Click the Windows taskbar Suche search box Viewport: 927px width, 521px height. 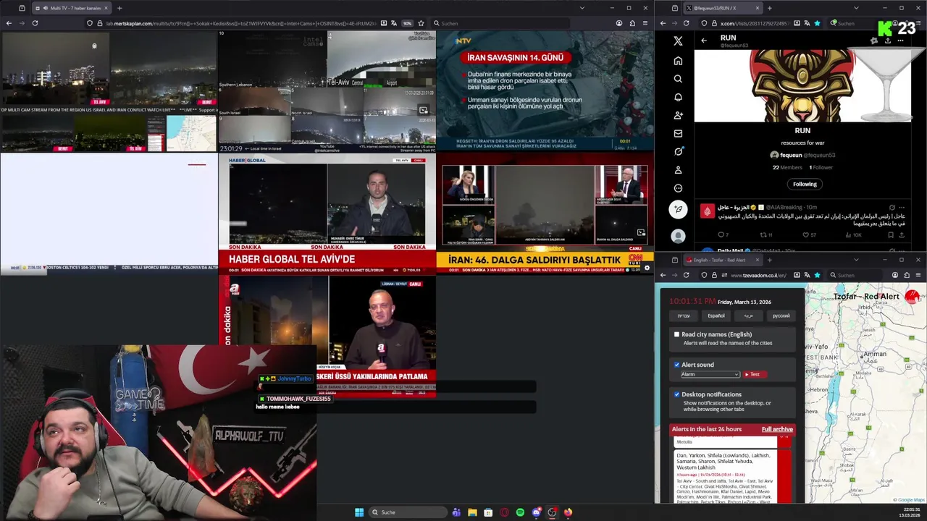[x=407, y=512]
